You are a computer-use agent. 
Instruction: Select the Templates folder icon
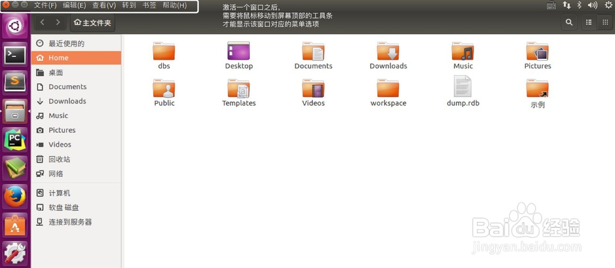pyautogui.click(x=239, y=88)
